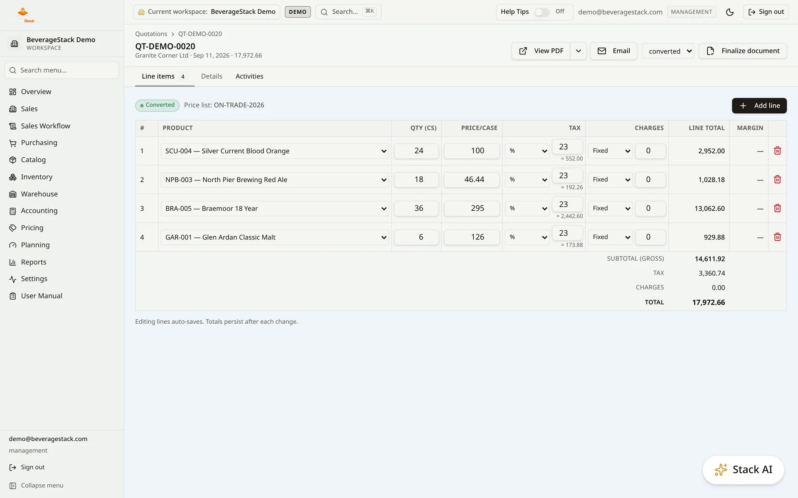Expand the View PDF options arrow
The height and width of the screenshot is (498, 798).
pos(578,51)
